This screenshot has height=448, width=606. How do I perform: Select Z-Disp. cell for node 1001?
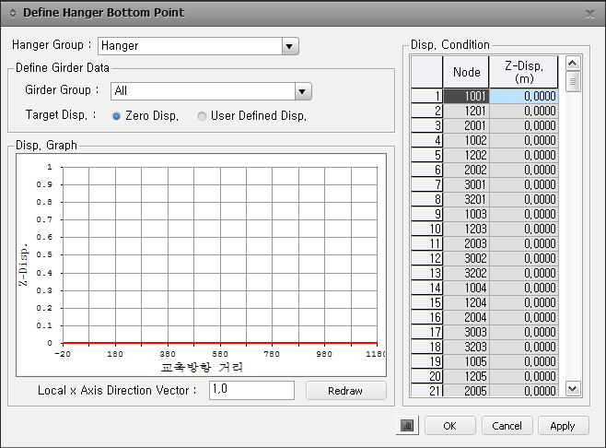523,96
